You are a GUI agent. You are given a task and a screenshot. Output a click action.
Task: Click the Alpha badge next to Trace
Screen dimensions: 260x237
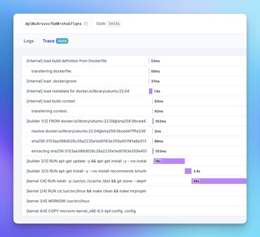(62, 41)
